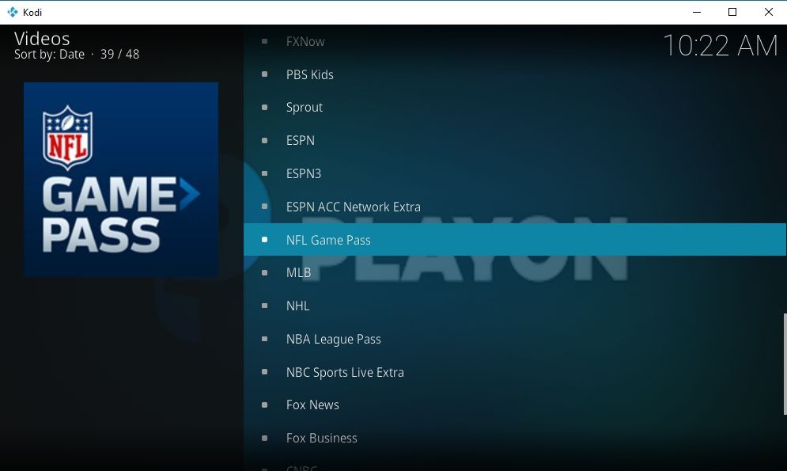Click the bullet icon beside ESPN ACC Network Extra
Viewport: 787px width, 471px height.
(x=264, y=207)
